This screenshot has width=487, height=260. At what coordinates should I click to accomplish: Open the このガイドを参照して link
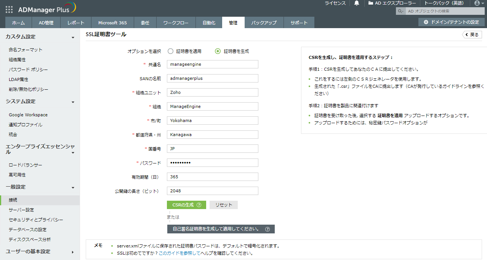[x=179, y=253]
